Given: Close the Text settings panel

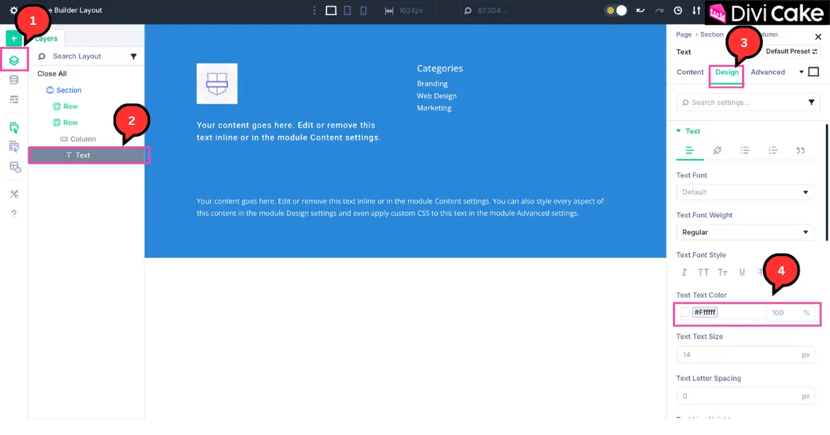Looking at the screenshot, I should point(818,37).
